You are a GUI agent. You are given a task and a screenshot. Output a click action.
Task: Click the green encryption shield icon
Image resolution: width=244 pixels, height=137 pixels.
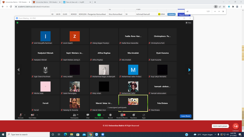[x=18, y=23]
